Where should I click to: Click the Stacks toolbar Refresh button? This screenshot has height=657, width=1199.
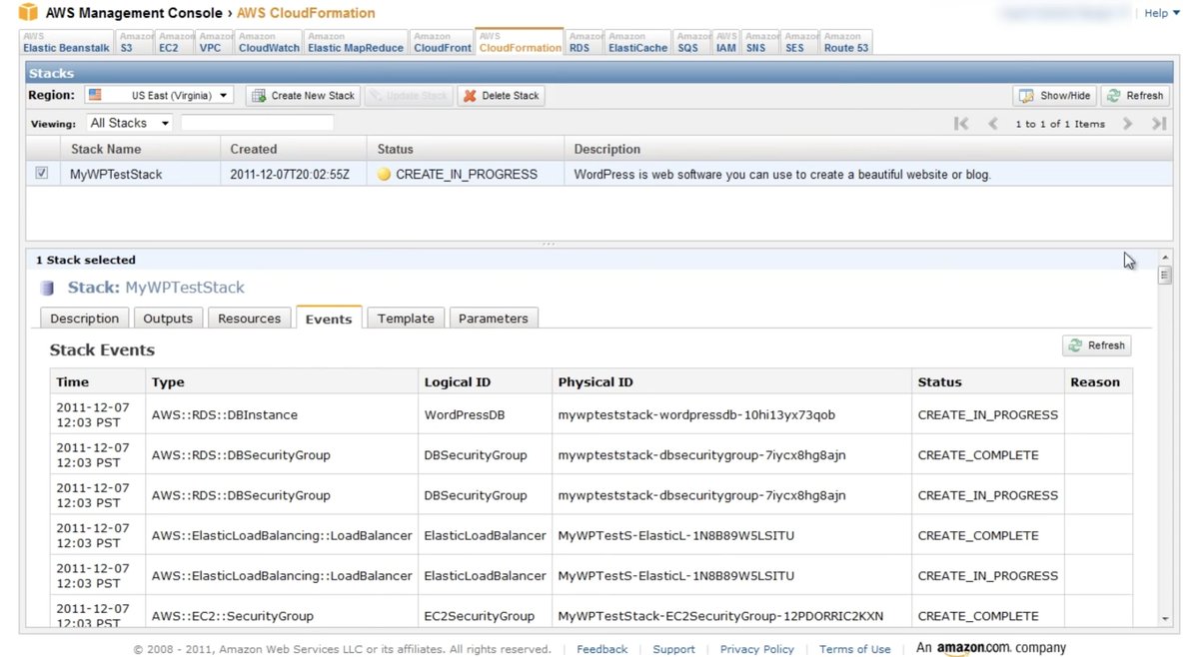tap(1135, 96)
